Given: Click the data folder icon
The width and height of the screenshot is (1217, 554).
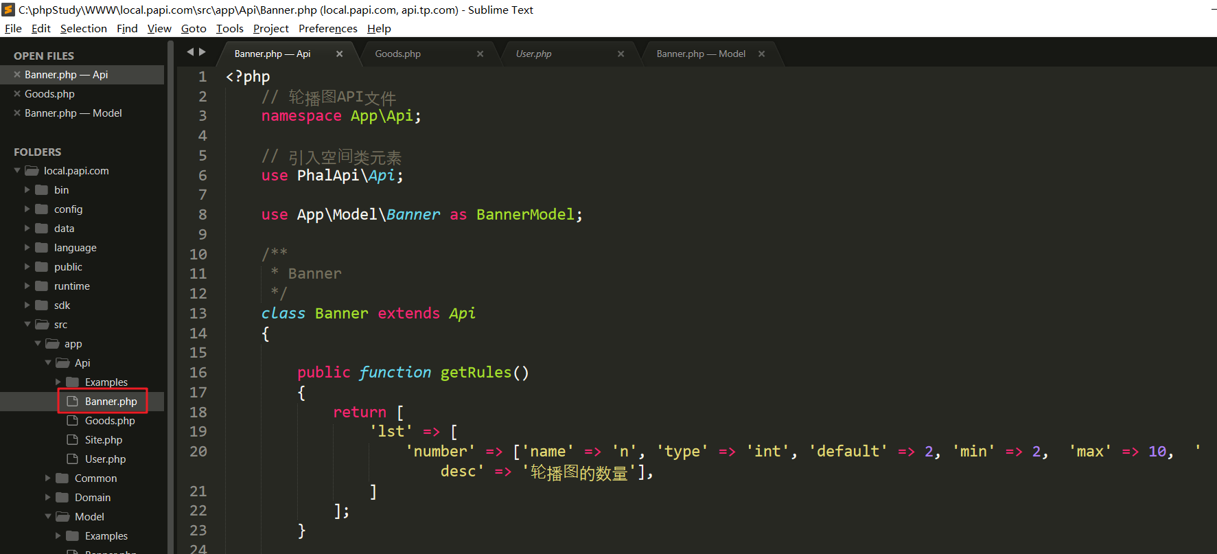Looking at the screenshot, I should point(42,229).
